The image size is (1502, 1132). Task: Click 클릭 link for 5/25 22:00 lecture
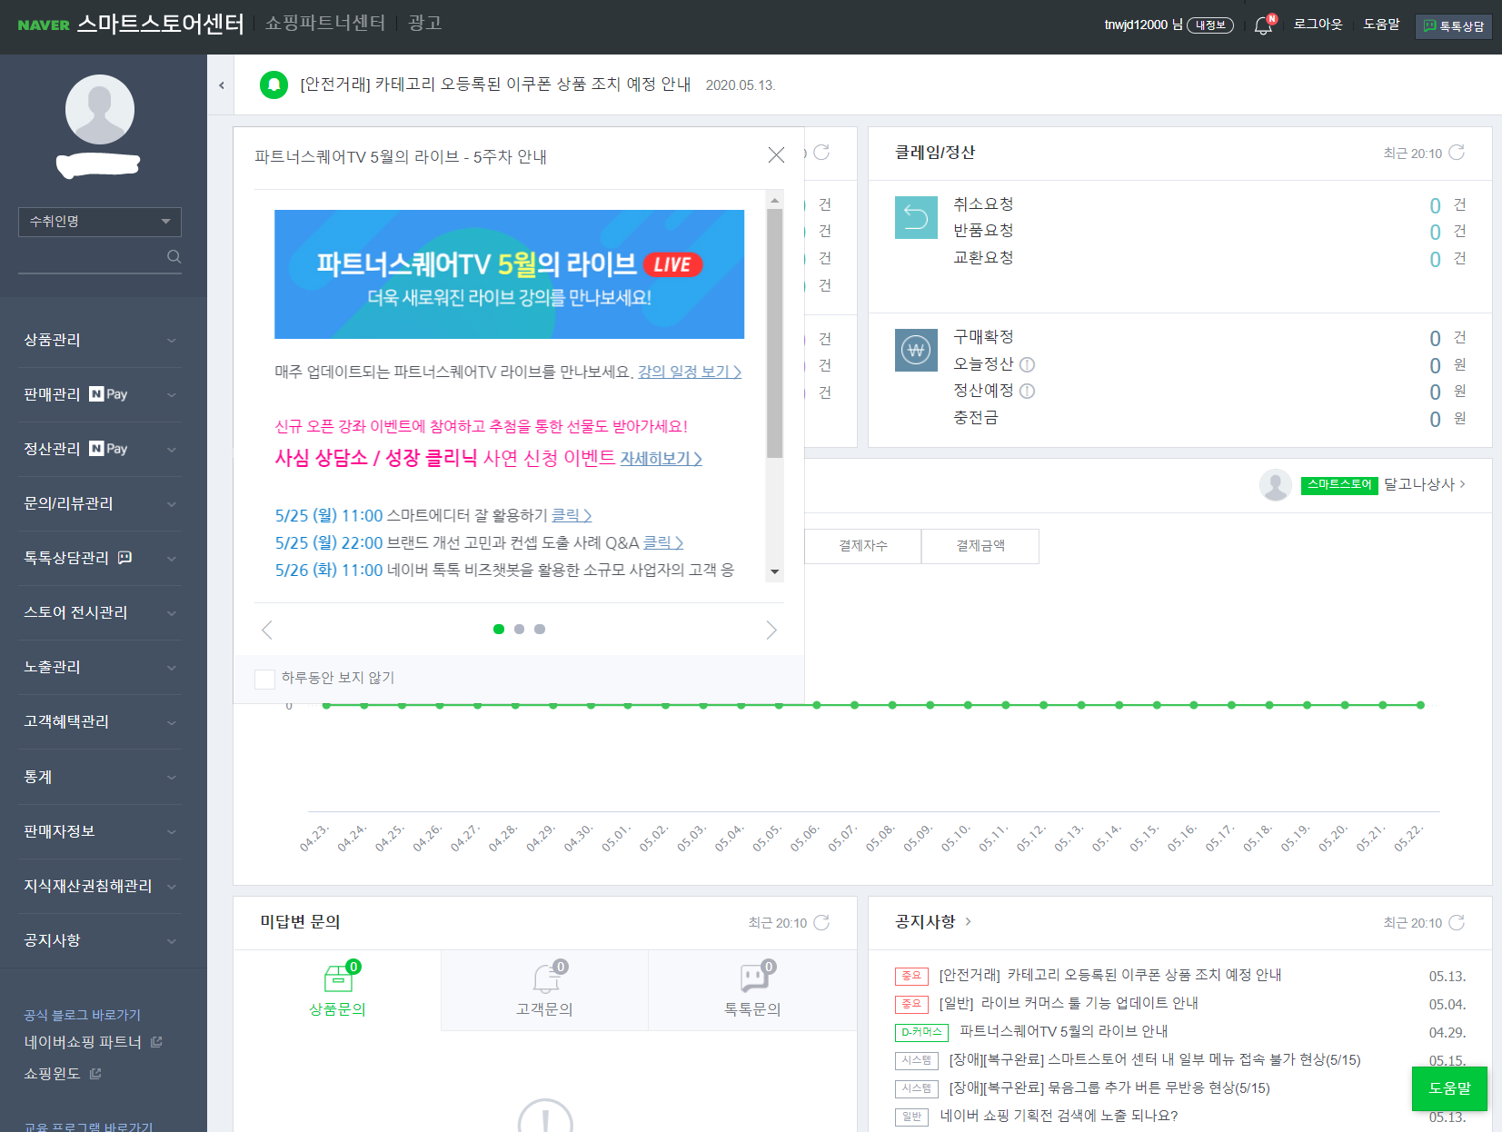point(663,542)
